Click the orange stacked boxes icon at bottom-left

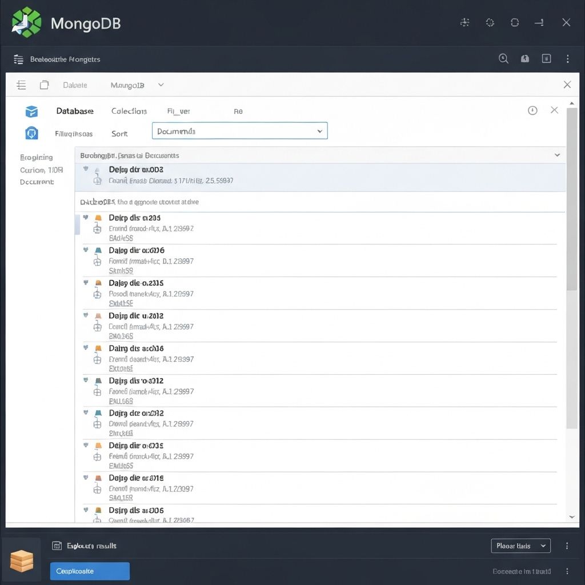(x=22, y=560)
